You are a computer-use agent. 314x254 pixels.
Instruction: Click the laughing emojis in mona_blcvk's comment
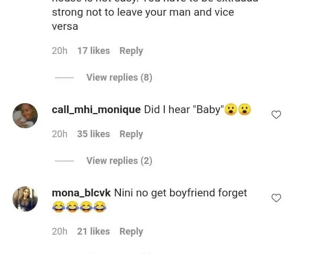coord(79,207)
